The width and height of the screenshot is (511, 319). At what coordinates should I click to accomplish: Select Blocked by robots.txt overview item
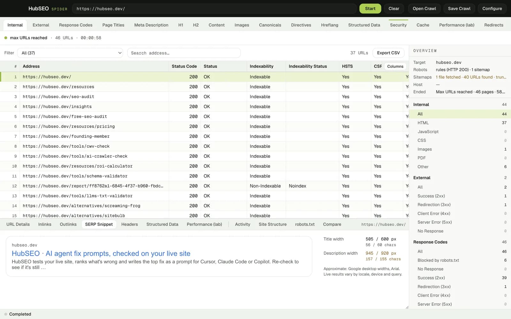460,260
